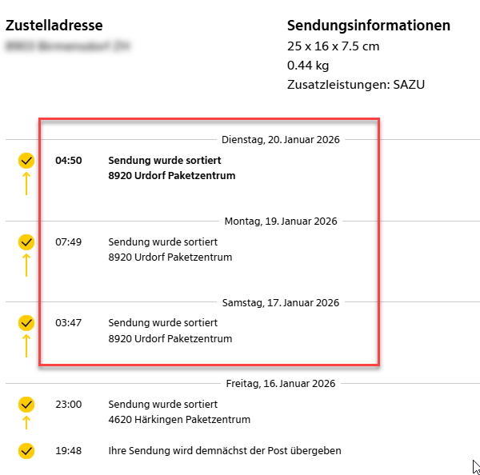Image resolution: width=480 pixels, height=475 pixels.
Task: Select the Freitag, 16. Januar 2026 date header
Action: 282,383
